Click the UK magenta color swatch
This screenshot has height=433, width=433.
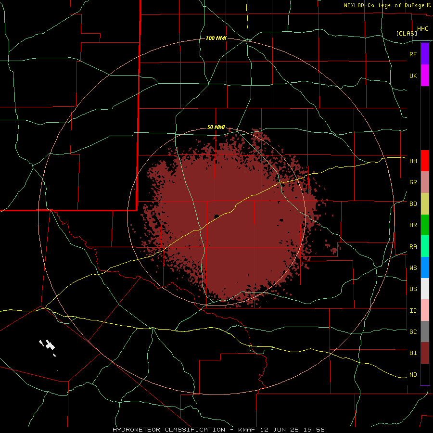tap(425, 76)
